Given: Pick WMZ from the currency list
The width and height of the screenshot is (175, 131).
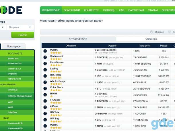Looking at the screenshot, I should click(x=10, y=102).
